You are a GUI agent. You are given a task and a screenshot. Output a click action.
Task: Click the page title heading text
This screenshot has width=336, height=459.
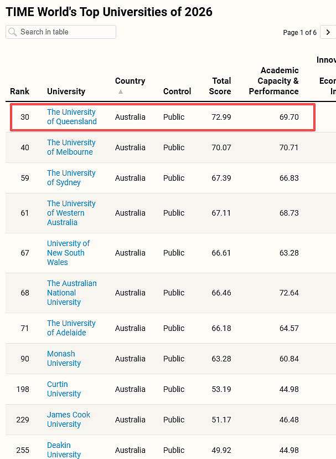pos(109,12)
